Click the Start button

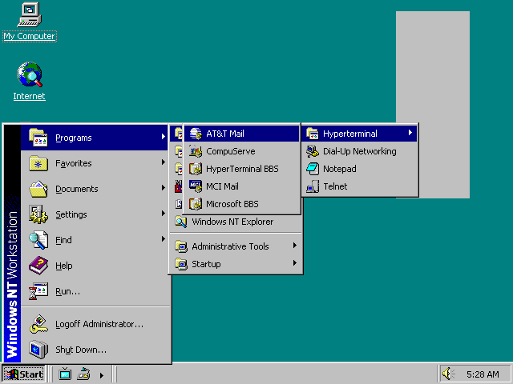coord(23,374)
